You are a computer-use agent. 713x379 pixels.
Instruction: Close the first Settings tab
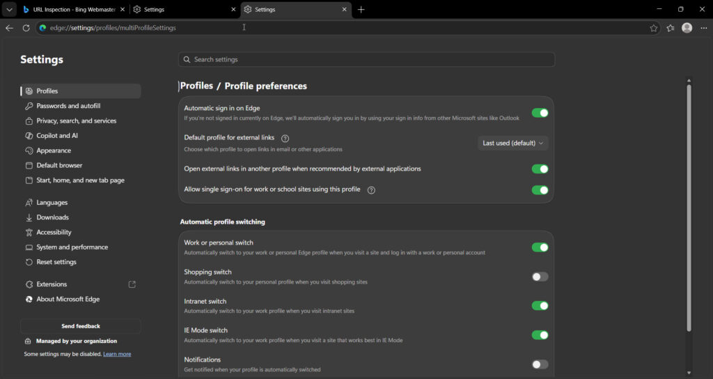coord(233,10)
